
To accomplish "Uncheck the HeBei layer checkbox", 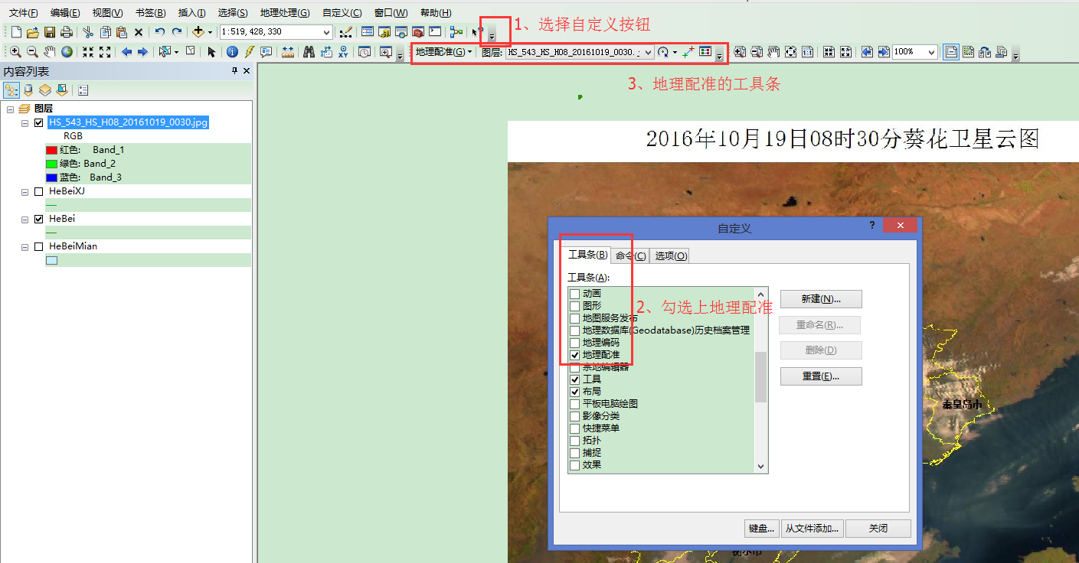I will pos(39,219).
